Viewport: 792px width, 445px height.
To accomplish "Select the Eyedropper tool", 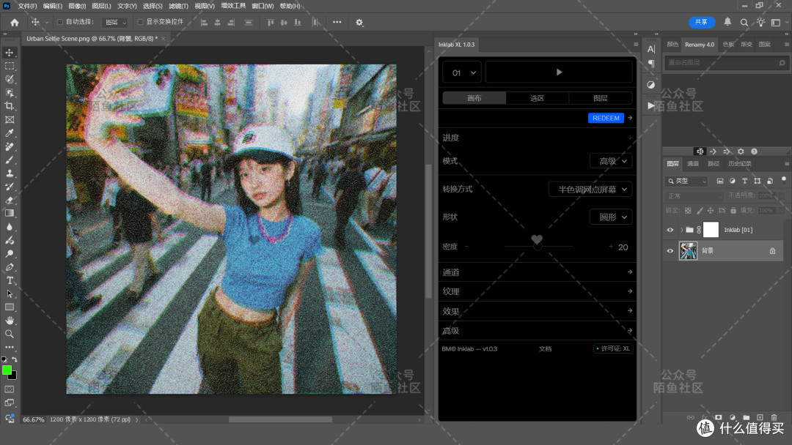I will tap(10, 133).
